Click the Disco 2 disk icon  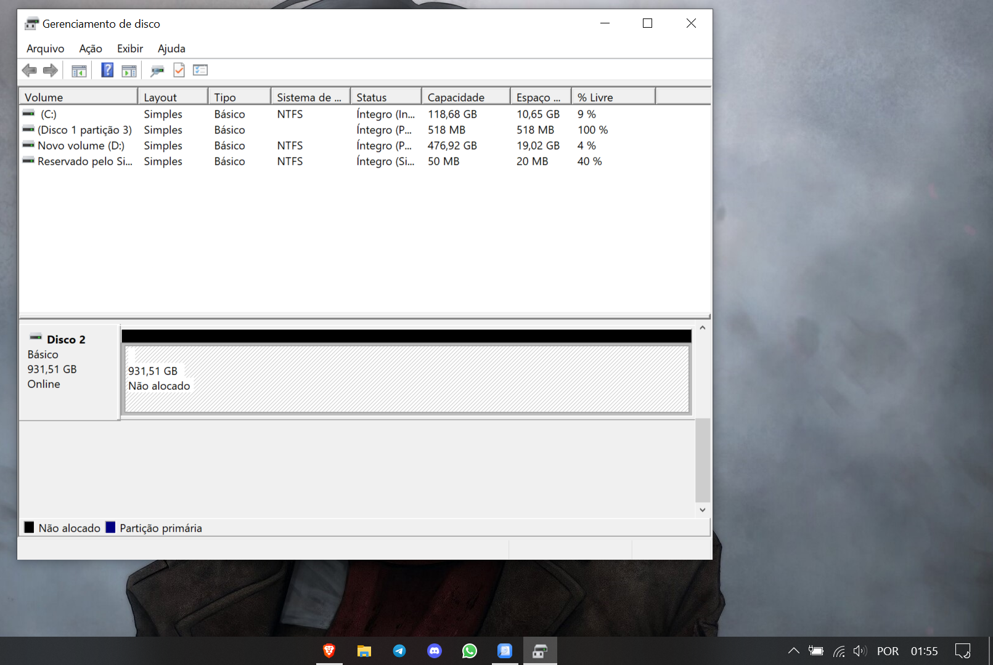tap(36, 338)
